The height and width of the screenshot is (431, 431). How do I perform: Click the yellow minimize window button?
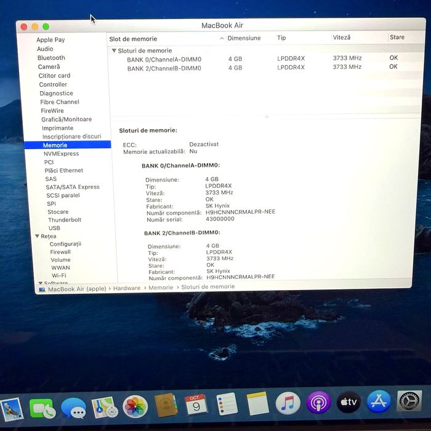[x=35, y=26]
